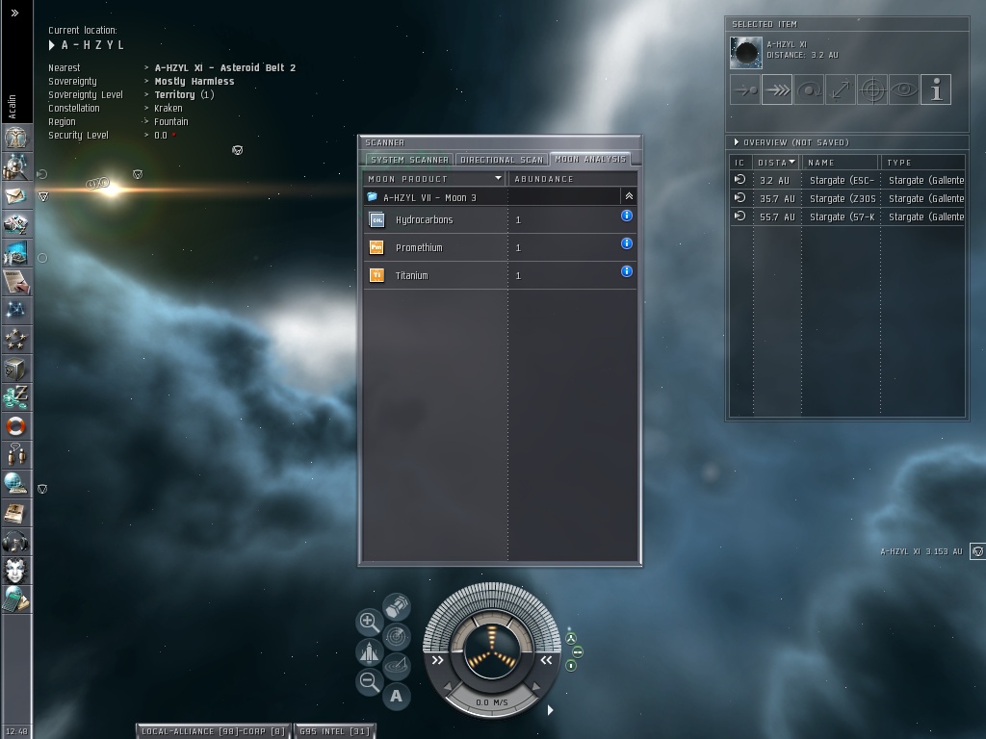Open the Wallet ISK icon
This screenshot has height=739, width=986.
tap(15, 397)
